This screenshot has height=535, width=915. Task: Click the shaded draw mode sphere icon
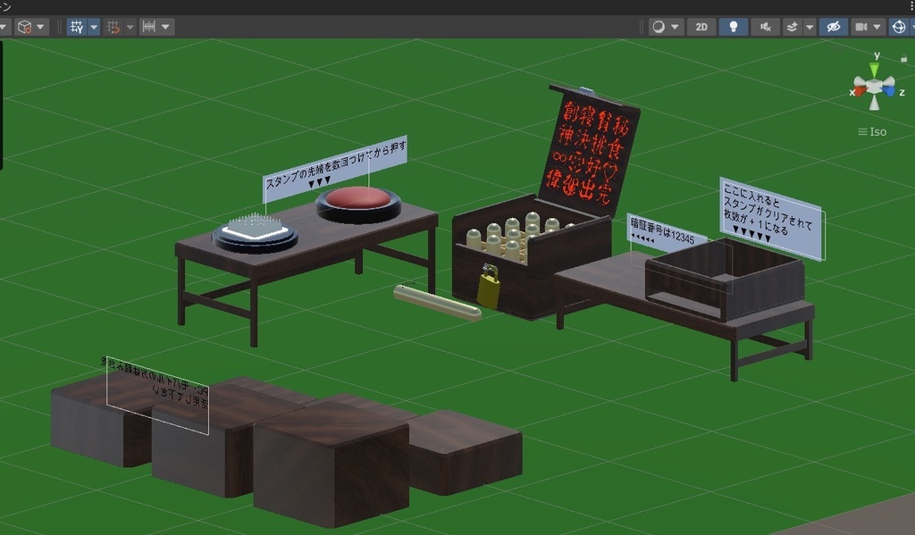pyautogui.click(x=659, y=27)
